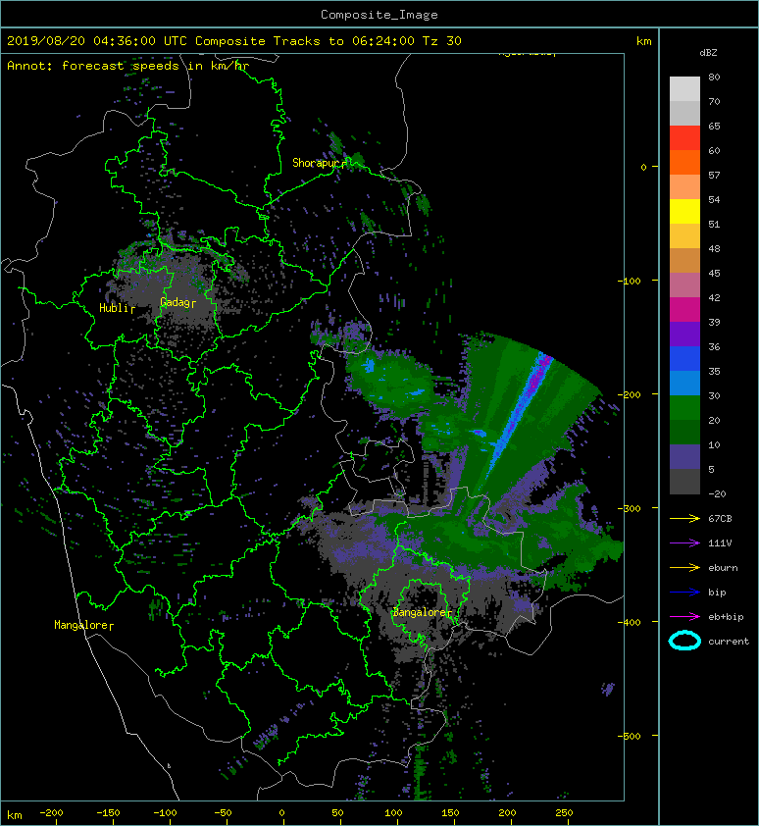Select the yellow eburn arrow symbol

click(x=684, y=567)
